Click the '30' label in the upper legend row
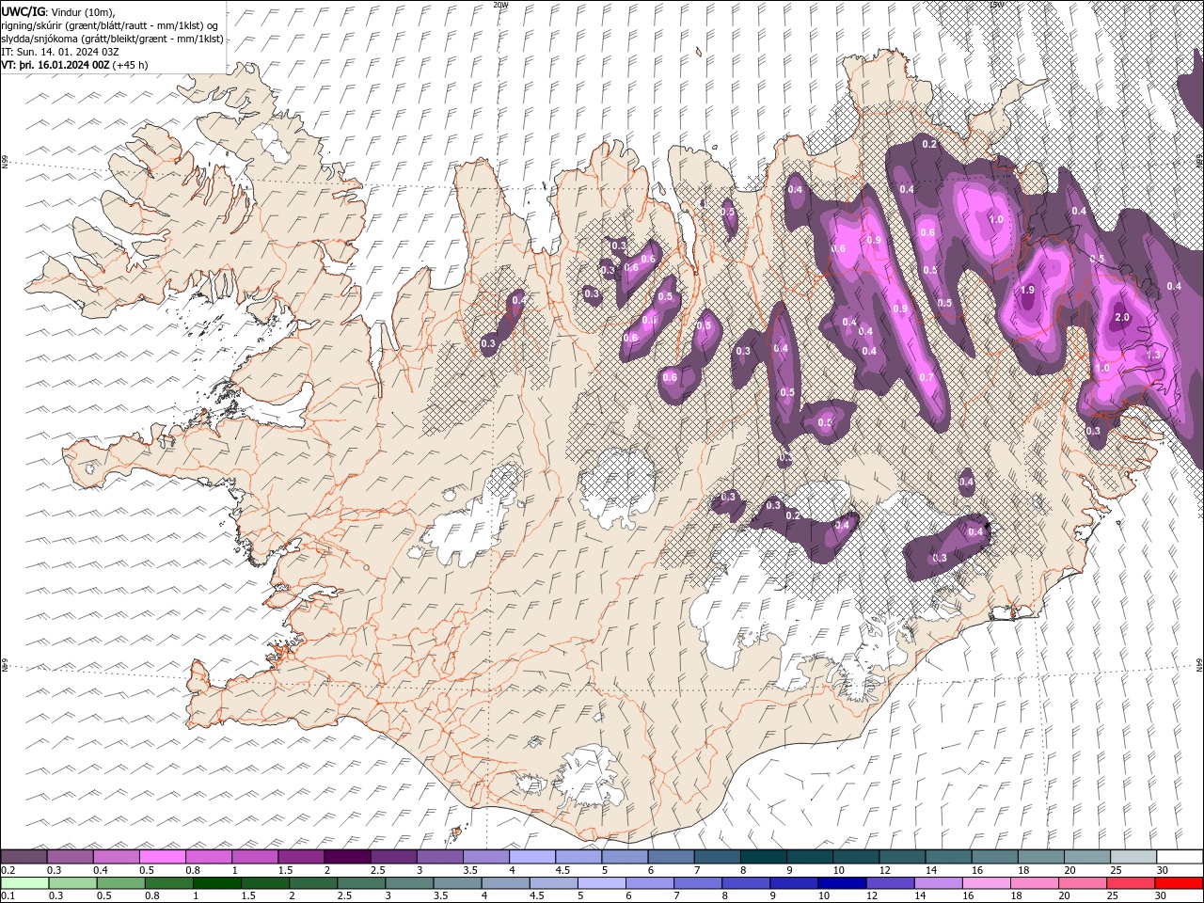1204x903 pixels. 1162,870
